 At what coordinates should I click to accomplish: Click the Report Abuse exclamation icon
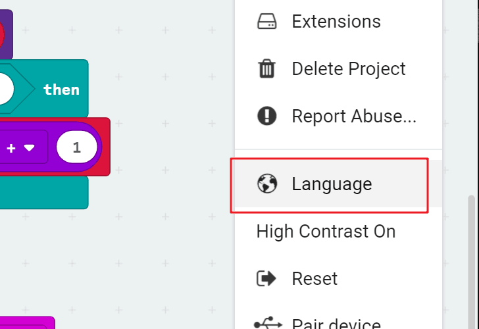pyautogui.click(x=266, y=116)
